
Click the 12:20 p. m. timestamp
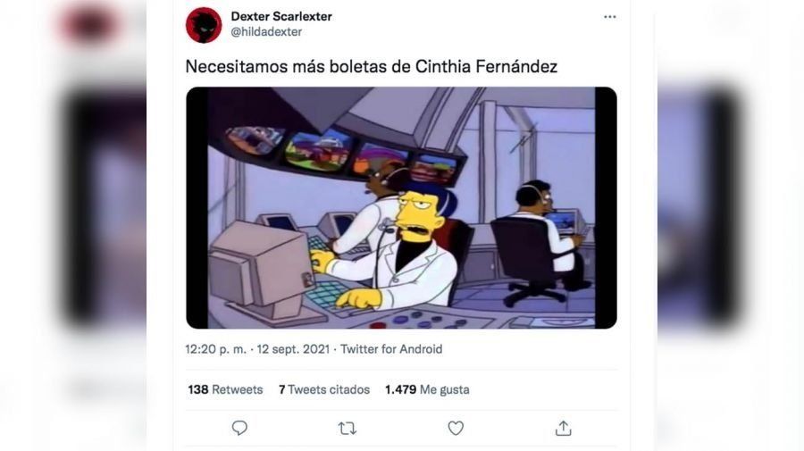(x=215, y=349)
